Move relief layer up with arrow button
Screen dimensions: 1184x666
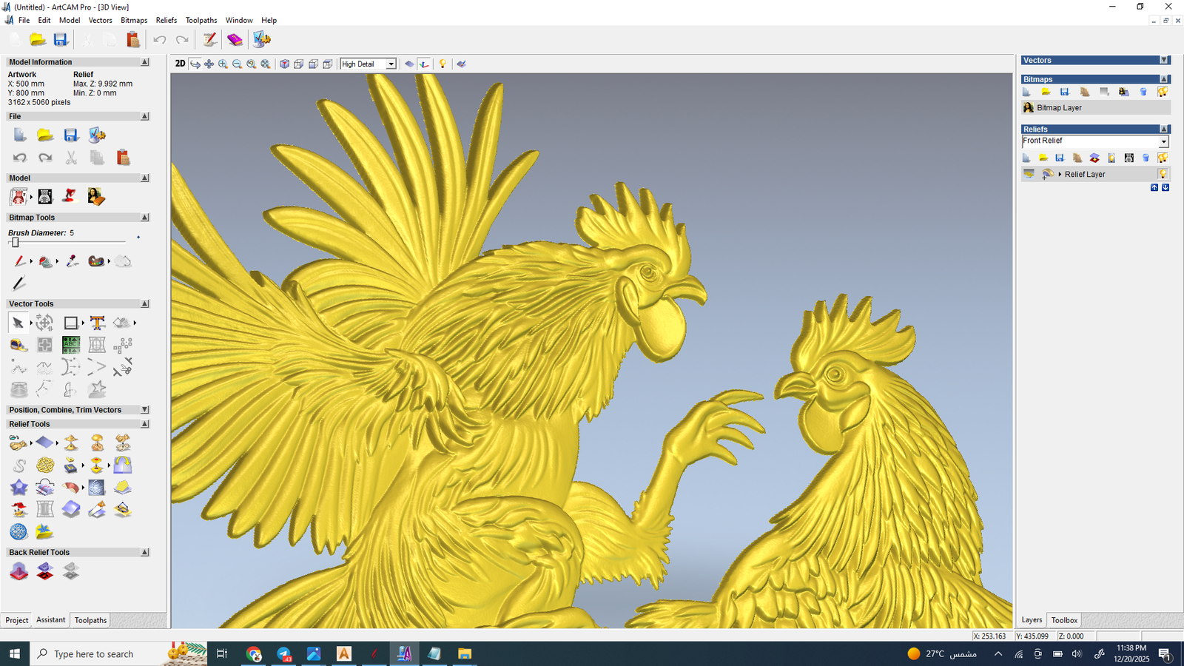tap(1154, 188)
